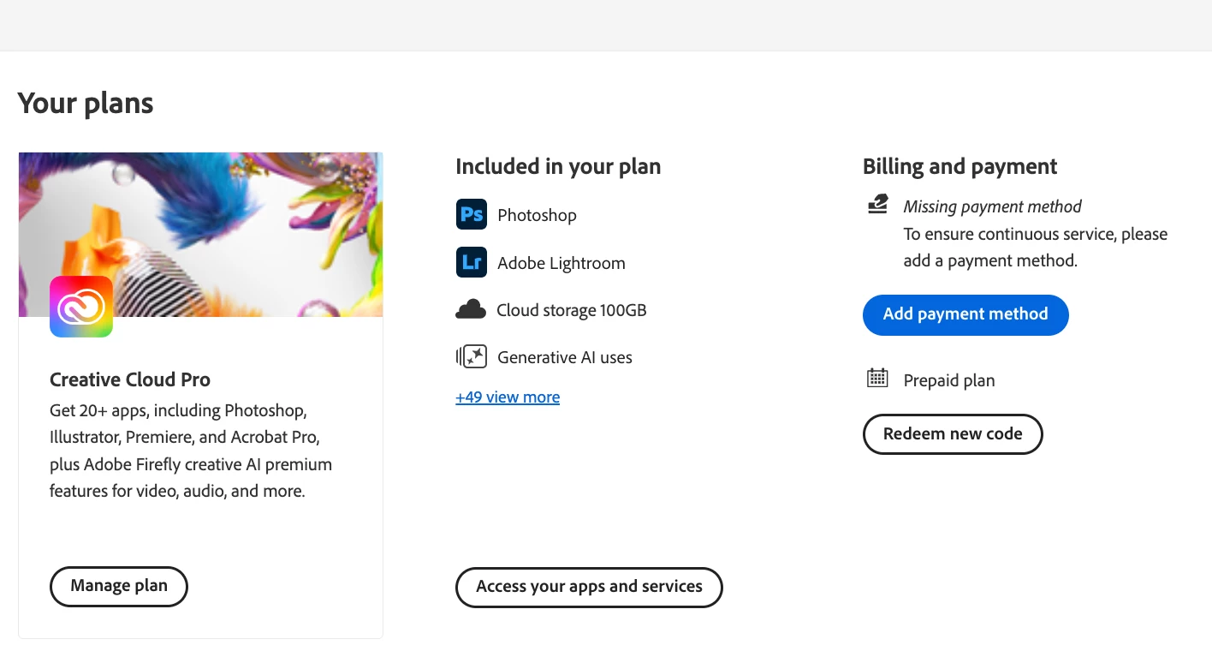
Task: Click the Adobe Lightroom label
Action: click(561, 263)
